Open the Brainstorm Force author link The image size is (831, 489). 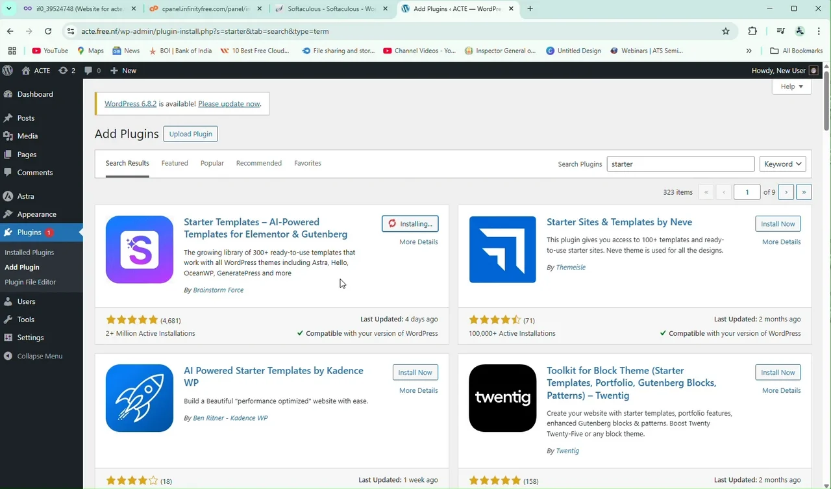[x=218, y=290]
